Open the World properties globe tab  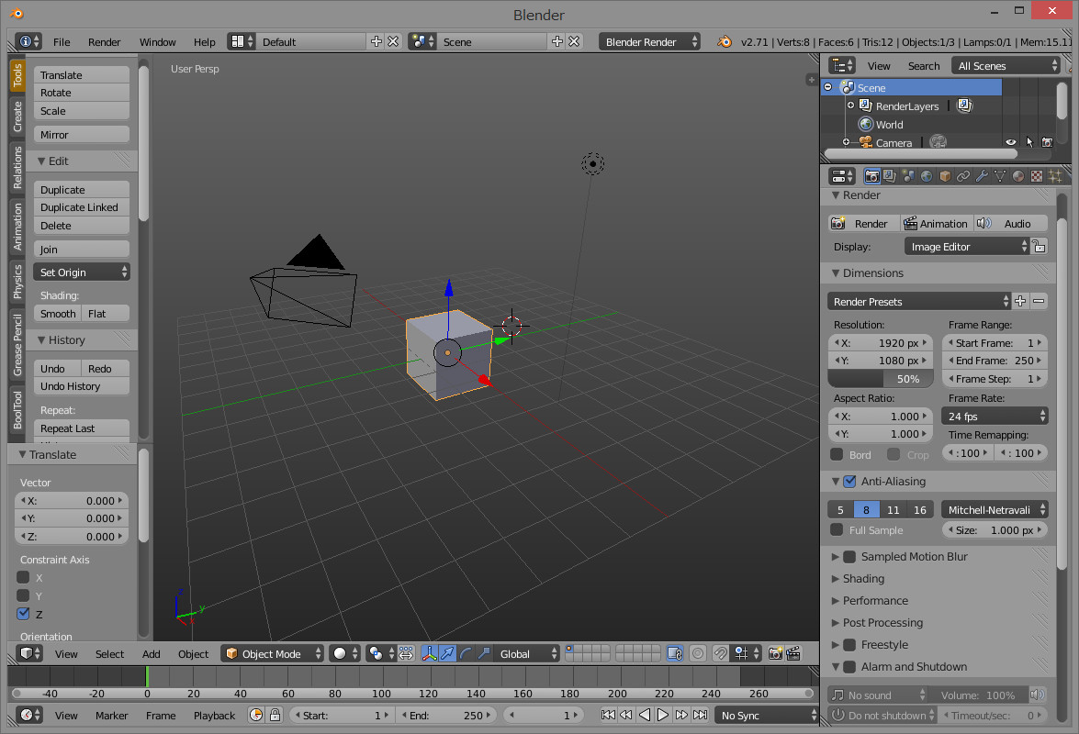coord(927,177)
